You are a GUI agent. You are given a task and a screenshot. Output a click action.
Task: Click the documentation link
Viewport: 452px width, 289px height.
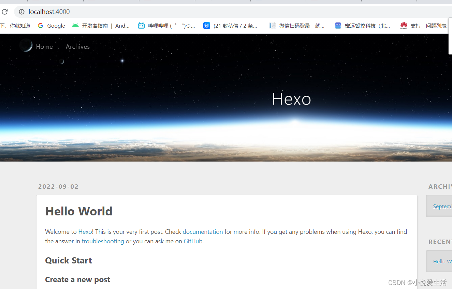point(203,231)
